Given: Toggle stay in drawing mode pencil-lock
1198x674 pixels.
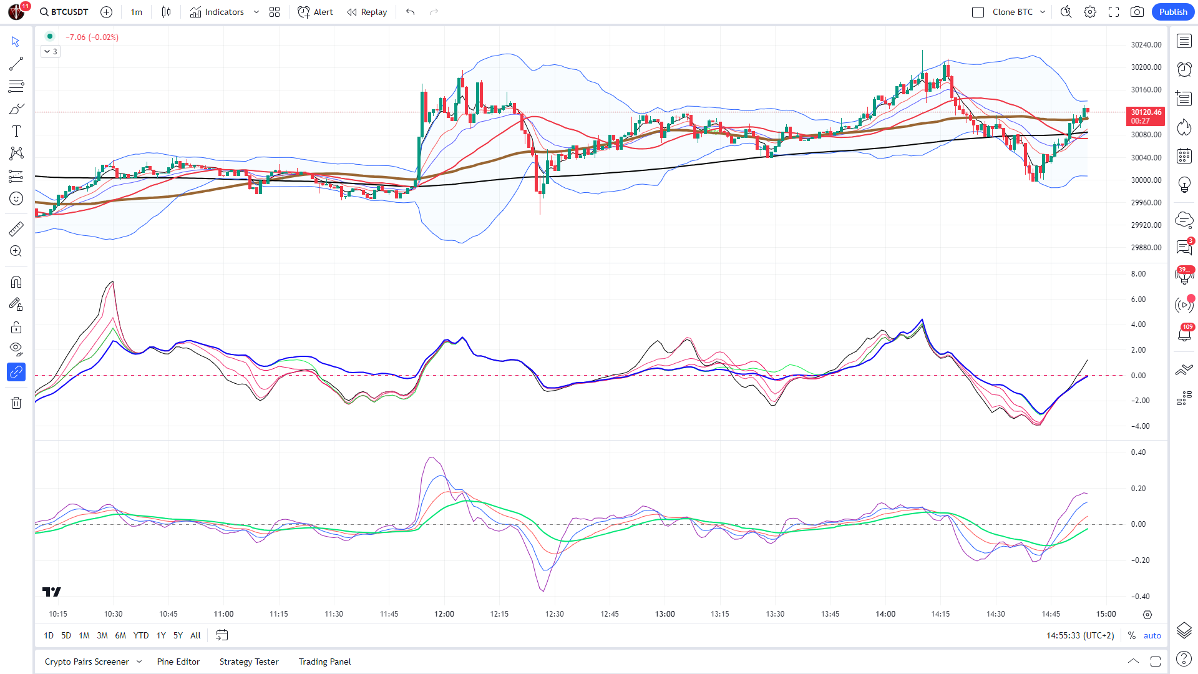Looking at the screenshot, I should click(x=16, y=305).
